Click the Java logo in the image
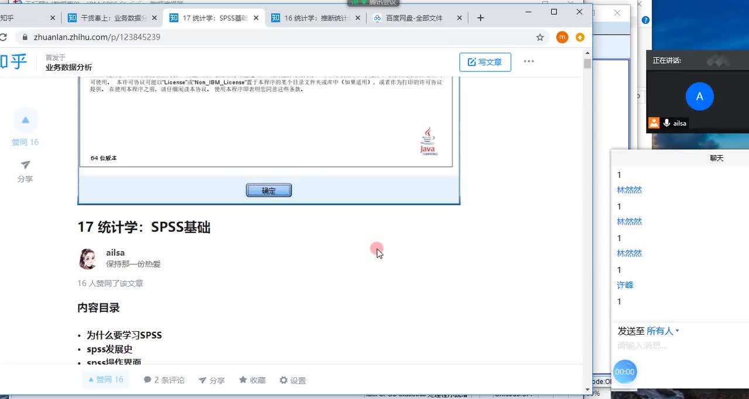This screenshot has width=749, height=399. pos(428,141)
